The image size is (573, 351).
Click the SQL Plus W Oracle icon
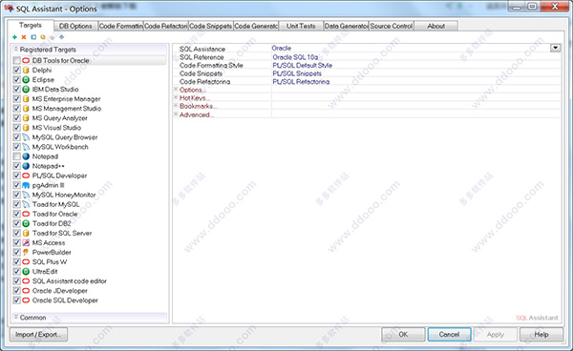[x=26, y=261]
